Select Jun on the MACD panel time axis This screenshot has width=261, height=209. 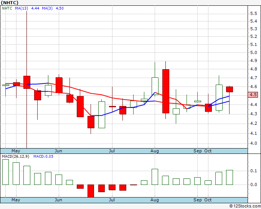tap(58, 200)
